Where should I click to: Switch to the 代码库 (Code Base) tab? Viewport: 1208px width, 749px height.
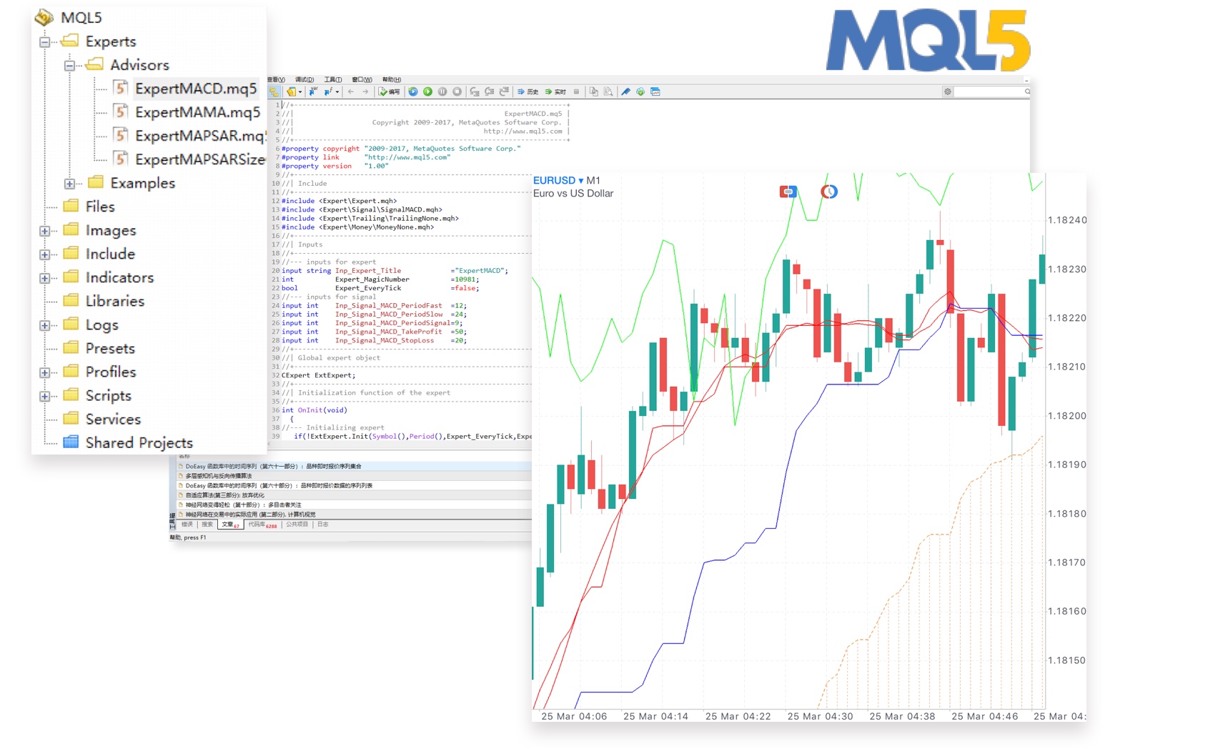coord(262,525)
